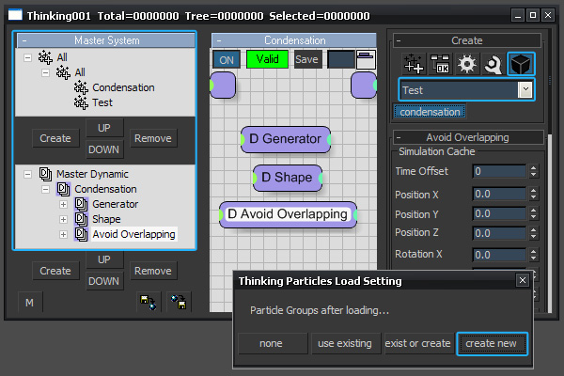The width and height of the screenshot is (564, 376).
Task: Click Create under dynamic sets tree
Action: pos(55,271)
